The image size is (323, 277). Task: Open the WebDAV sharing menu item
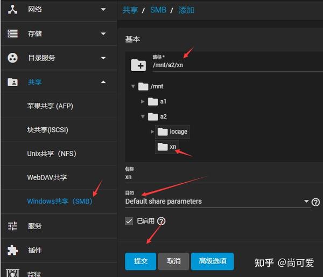click(47, 177)
